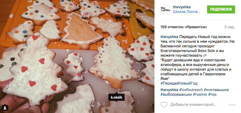Click the tagged people icon on photo
The height and width of the screenshot is (113, 241).
tap(5, 107)
